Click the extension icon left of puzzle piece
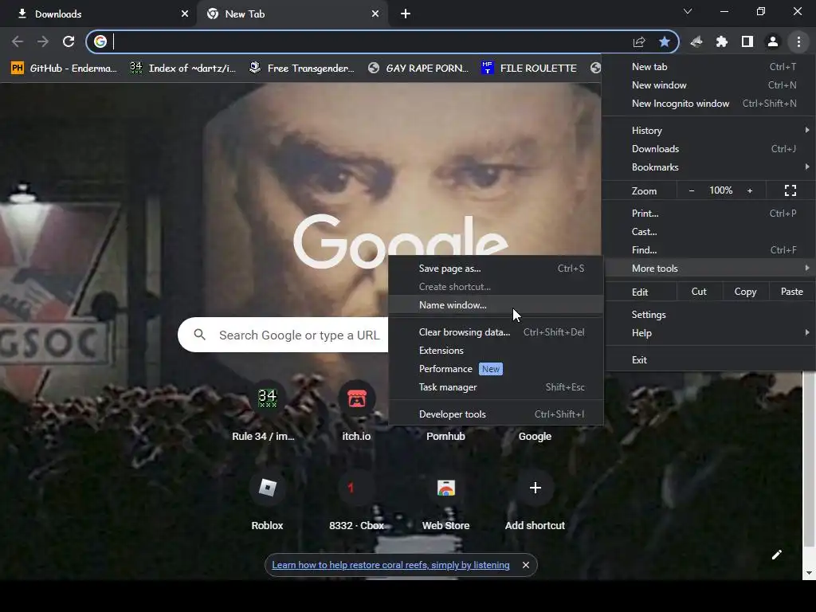The width and height of the screenshot is (816, 612). coord(696,41)
